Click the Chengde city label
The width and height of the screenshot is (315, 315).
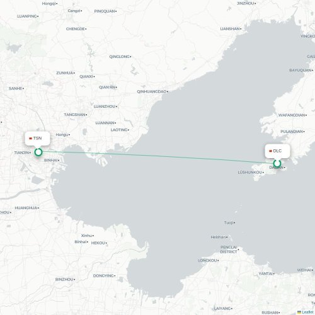pyautogui.click(x=76, y=29)
